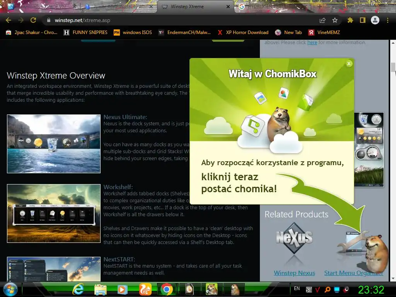Toggle the Chrome side panel icon
The height and width of the screenshot is (297, 396).
click(363, 20)
